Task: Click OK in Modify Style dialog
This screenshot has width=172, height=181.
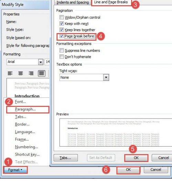Action: [x=128, y=170]
